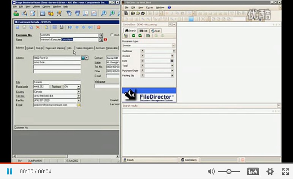Expand the Invoice field dropdown in FileDirector
Viewport: 293px width, 179px height.
pos(172,56)
